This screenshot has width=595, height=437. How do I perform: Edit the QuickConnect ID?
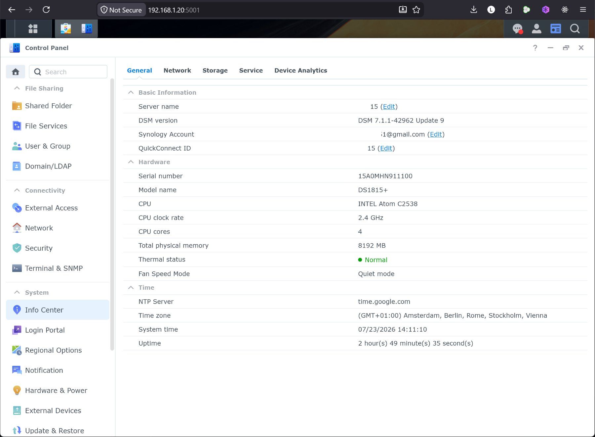(x=386, y=148)
